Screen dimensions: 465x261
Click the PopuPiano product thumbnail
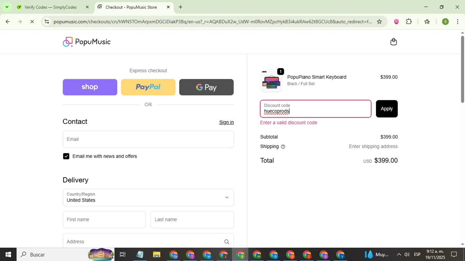click(x=271, y=81)
